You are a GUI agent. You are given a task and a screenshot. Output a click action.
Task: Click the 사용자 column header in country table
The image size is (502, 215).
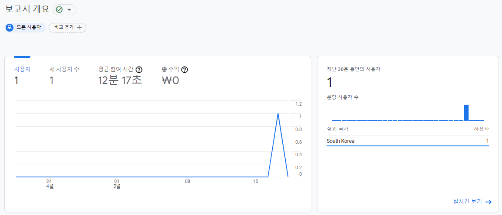point(481,129)
